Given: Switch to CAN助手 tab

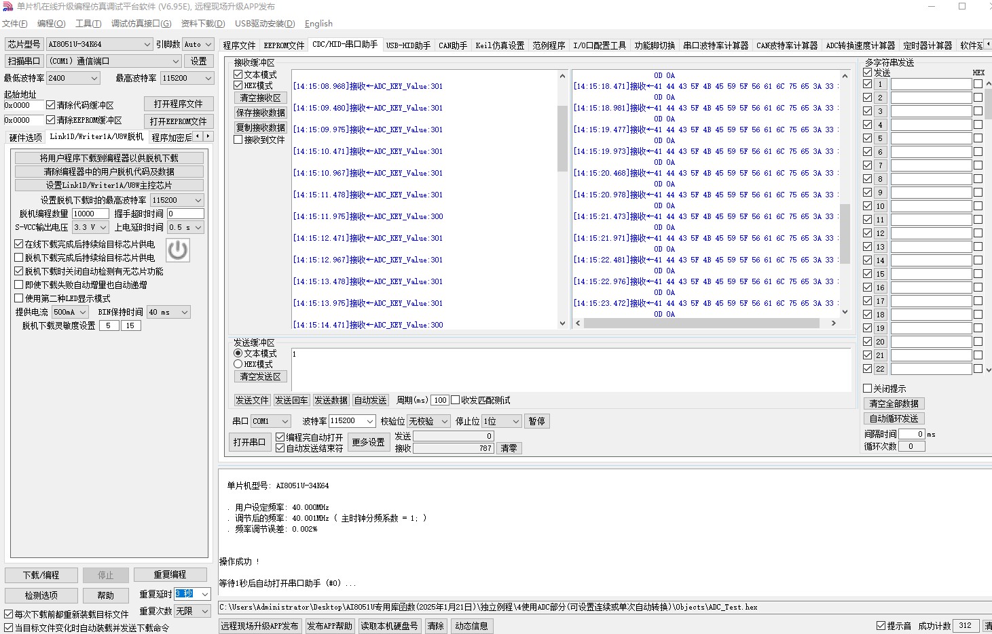Looking at the screenshot, I should pyautogui.click(x=453, y=45).
